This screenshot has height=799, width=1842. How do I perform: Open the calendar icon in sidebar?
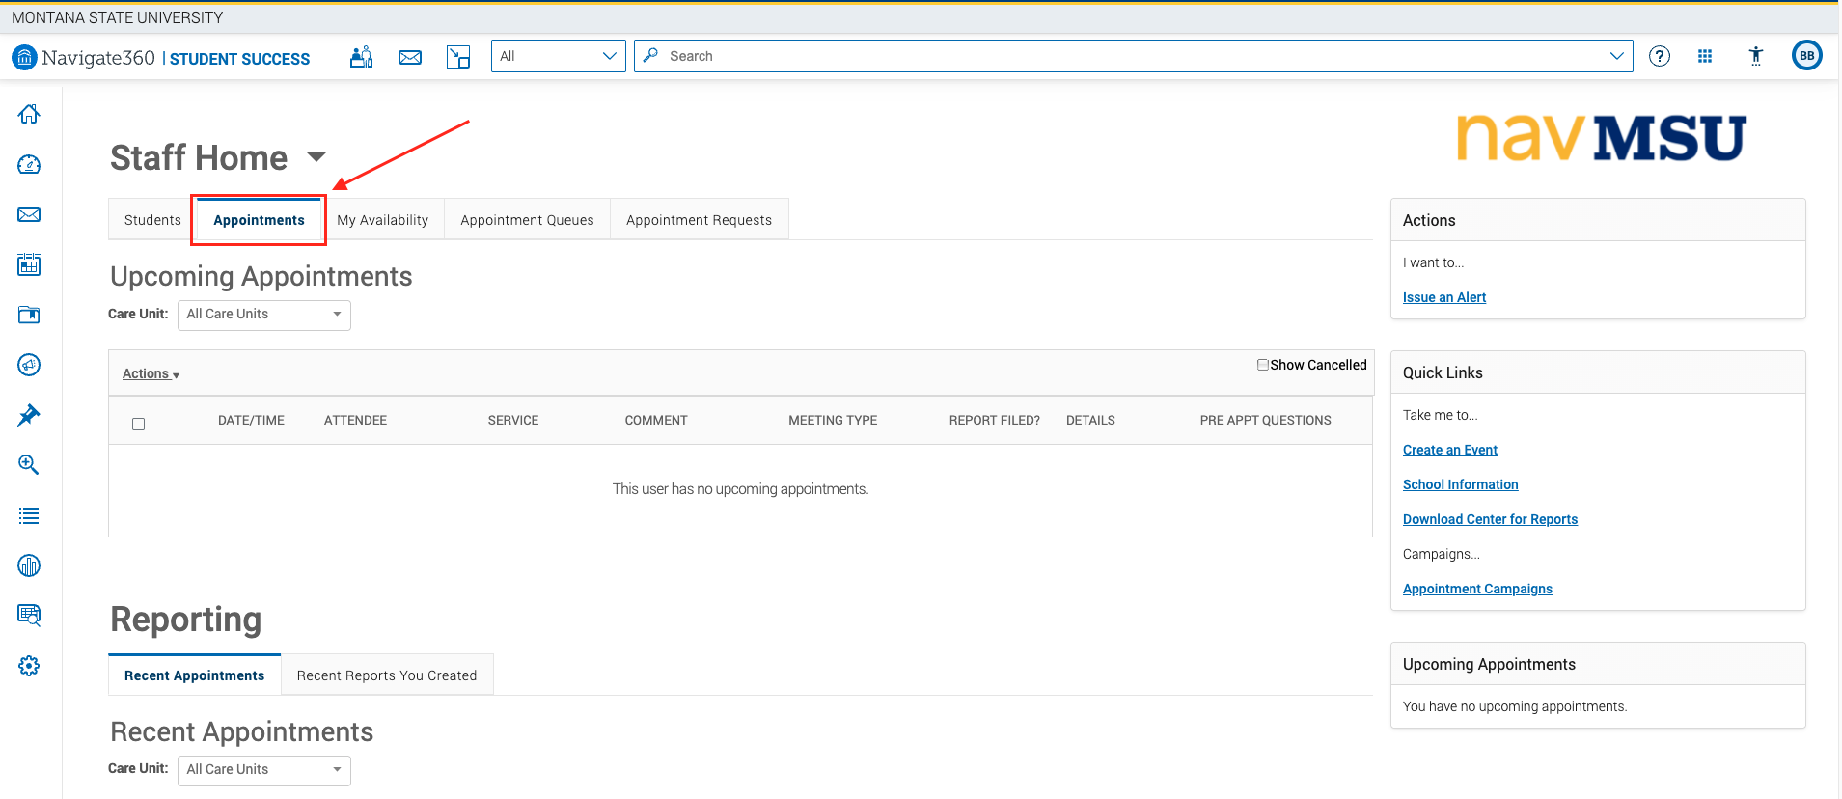tap(29, 264)
